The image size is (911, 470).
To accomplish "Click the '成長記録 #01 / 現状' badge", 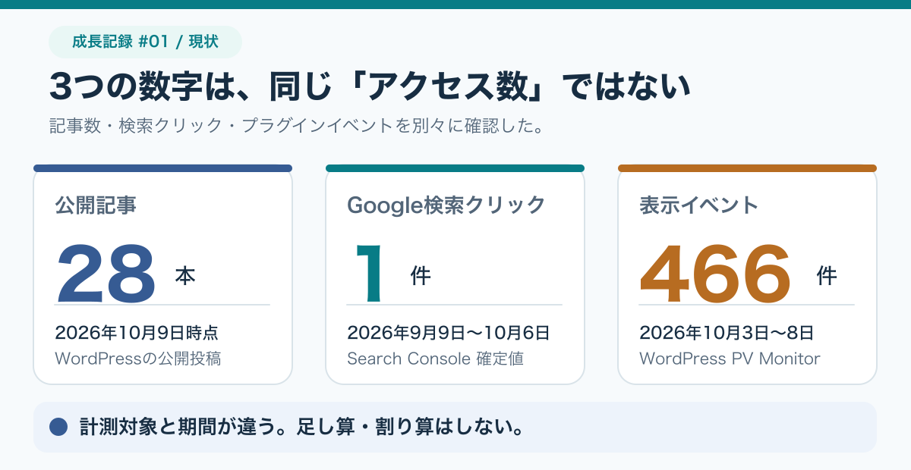I will click(x=145, y=42).
